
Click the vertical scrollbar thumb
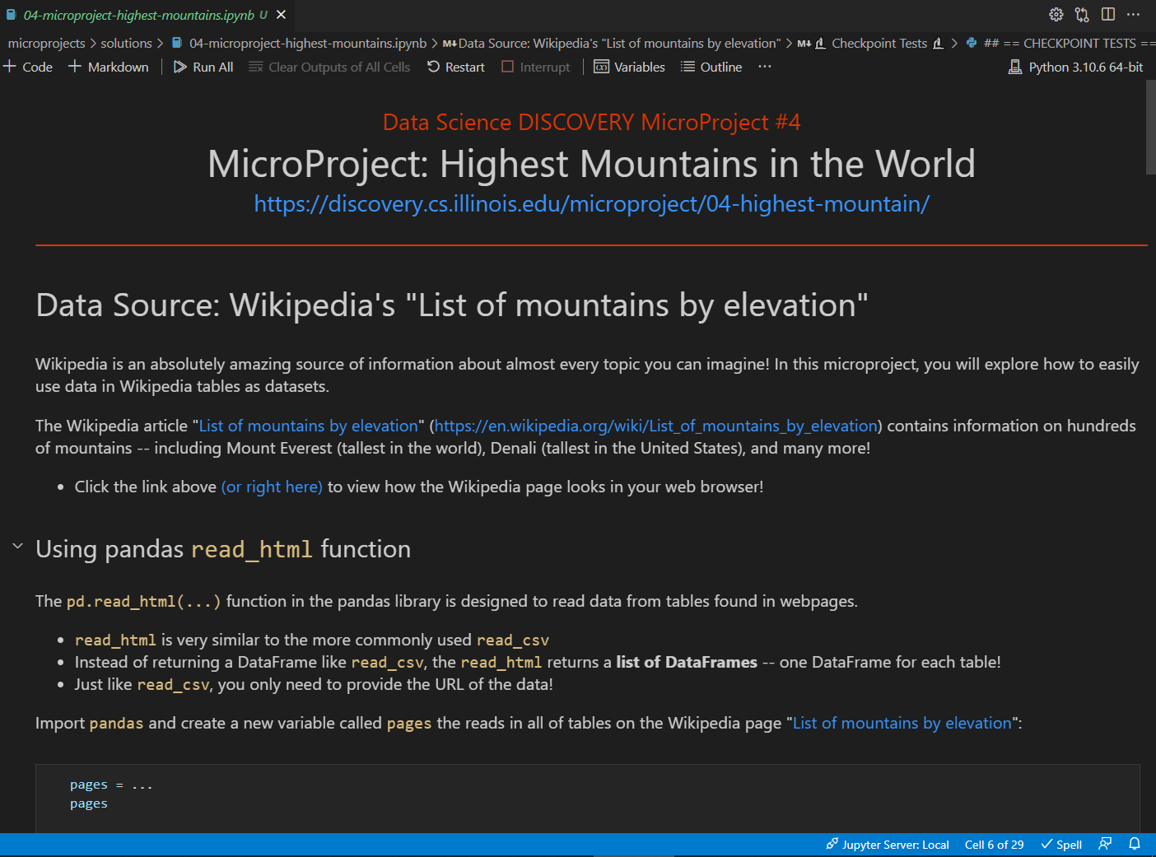(x=1150, y=128)
